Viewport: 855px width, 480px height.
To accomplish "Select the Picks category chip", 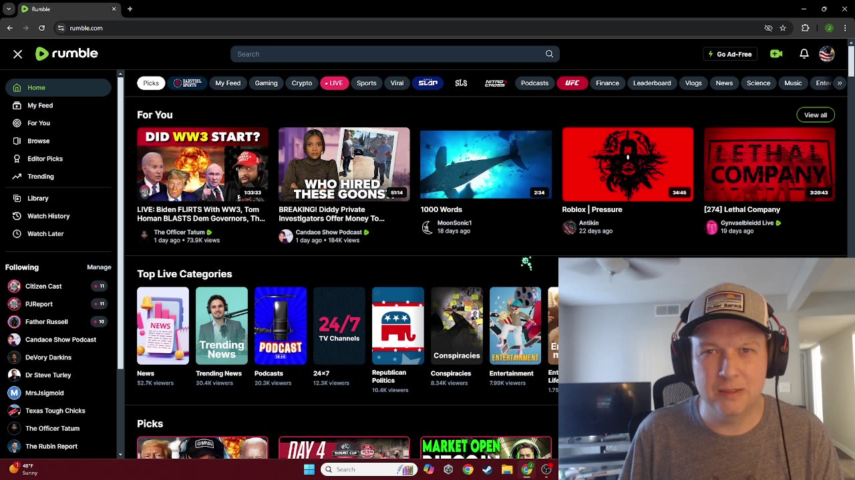I will [x=151, y=83].
